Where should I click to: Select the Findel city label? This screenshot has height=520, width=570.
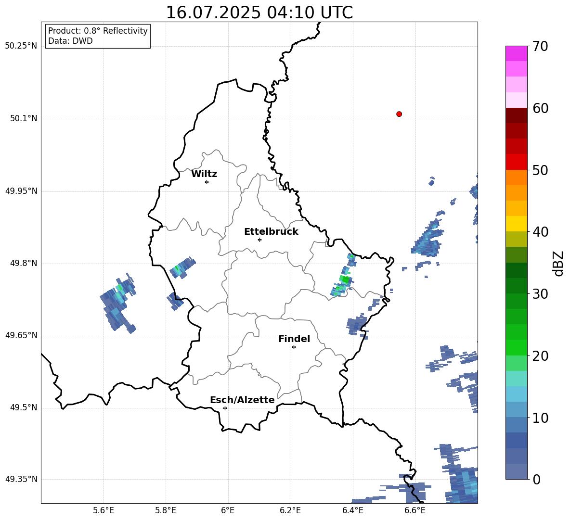tap(294, 339)
